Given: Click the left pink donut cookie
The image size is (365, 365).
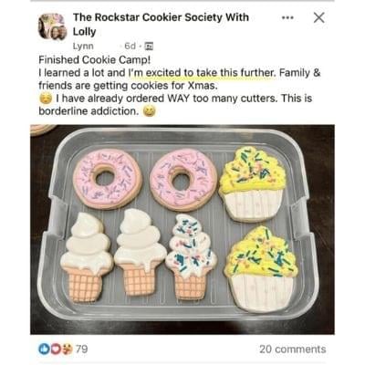Looking at the screenshot, I should [x=108, y=179].
